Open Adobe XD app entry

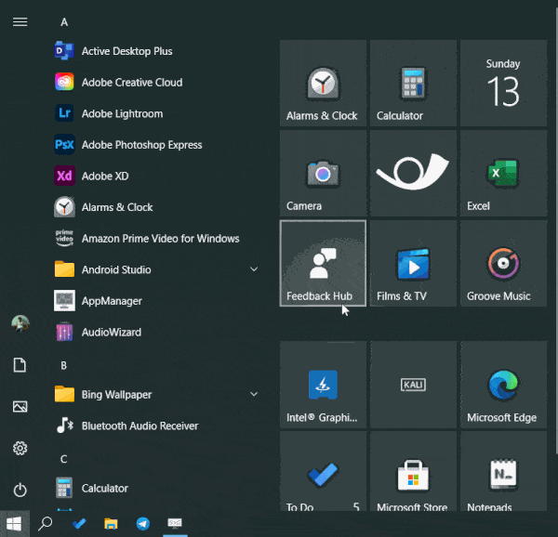point(156,176)
